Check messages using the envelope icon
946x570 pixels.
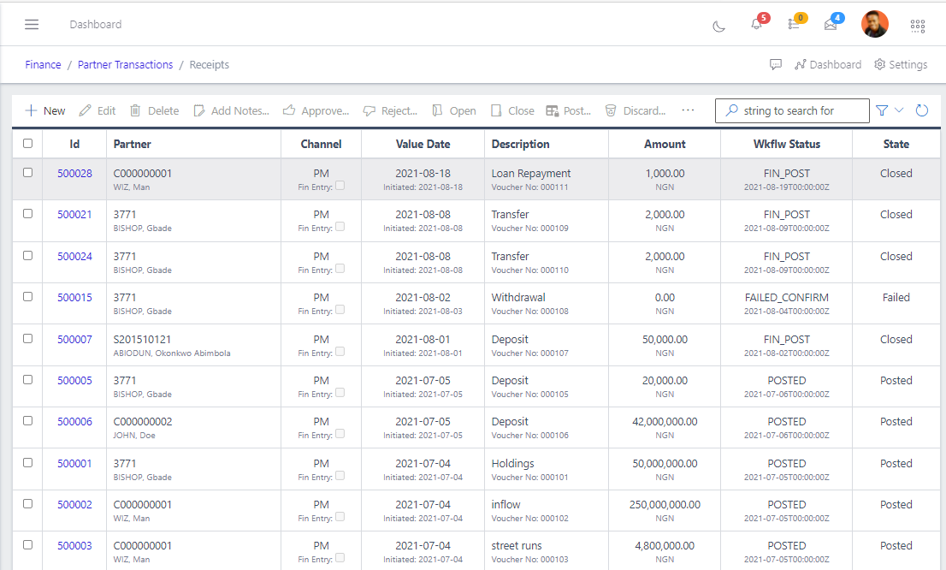[830, 25]
